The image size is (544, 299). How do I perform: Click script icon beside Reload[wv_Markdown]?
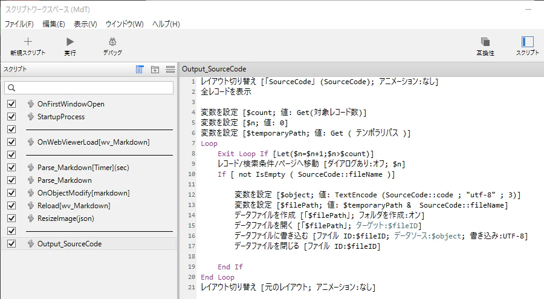[31, 206]
